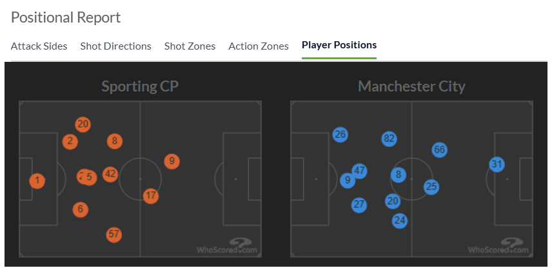Click WhoScored.com logo on Manchester City pitch
Image resolution: width=552 pixels, height=277 pixels.
click(498, 245)
